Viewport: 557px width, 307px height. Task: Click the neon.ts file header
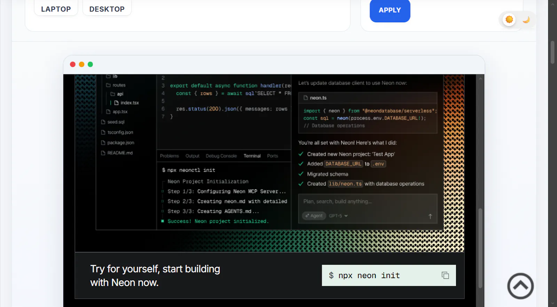coord(368,98)
